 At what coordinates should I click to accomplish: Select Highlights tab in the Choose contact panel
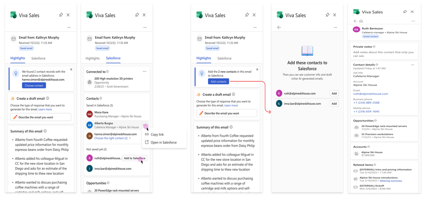pos(17,58)
